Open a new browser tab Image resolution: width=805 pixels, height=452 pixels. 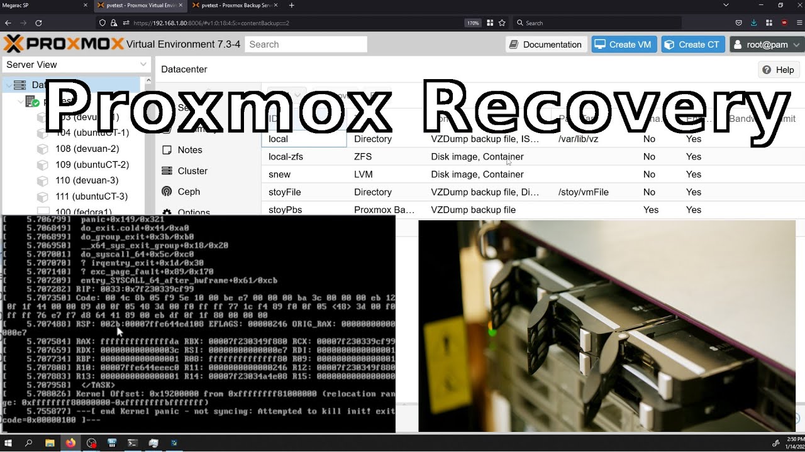291,5
